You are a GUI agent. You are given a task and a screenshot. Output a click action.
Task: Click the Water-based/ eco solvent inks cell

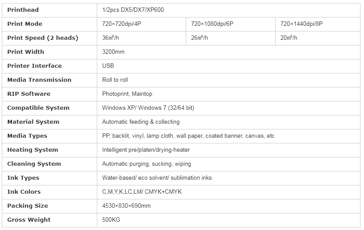tap(228, 178)
